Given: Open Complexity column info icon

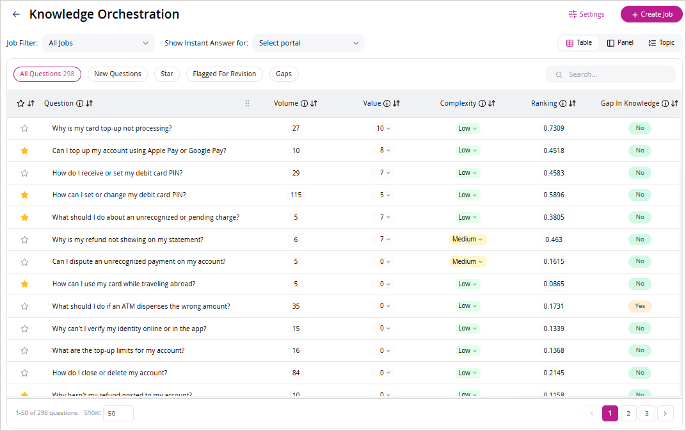Looking at the screenshot, I should [x=482, y=103].
